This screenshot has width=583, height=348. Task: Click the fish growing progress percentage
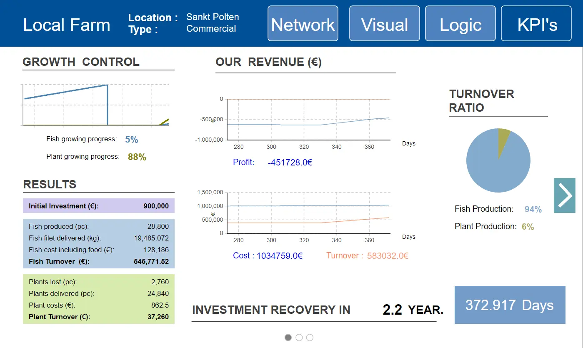[x=131, y=140]
